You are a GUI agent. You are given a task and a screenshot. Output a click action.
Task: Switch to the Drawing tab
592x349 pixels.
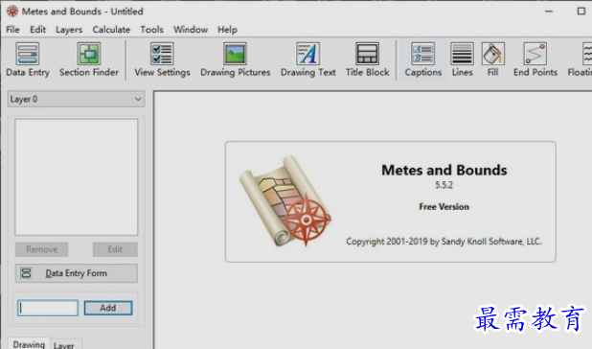pos(29,344)
